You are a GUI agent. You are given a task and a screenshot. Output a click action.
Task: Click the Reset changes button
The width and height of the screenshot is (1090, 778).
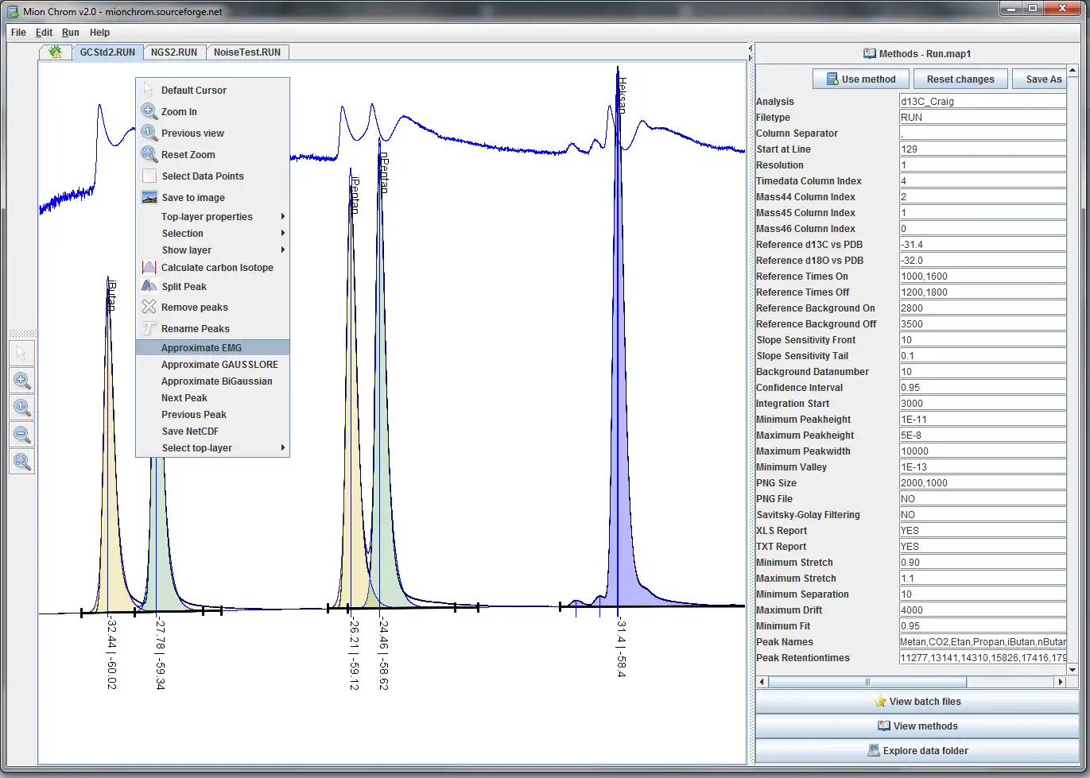[960, 79]
